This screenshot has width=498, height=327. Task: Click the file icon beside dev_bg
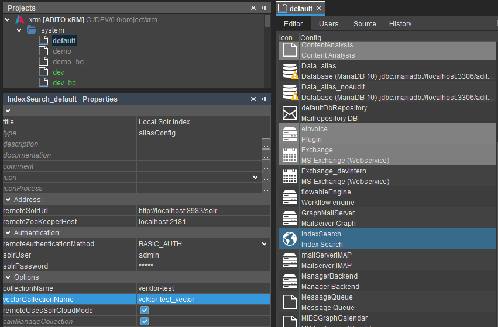point(43,82)
